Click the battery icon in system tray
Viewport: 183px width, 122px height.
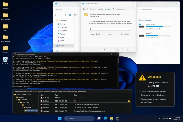170,119
